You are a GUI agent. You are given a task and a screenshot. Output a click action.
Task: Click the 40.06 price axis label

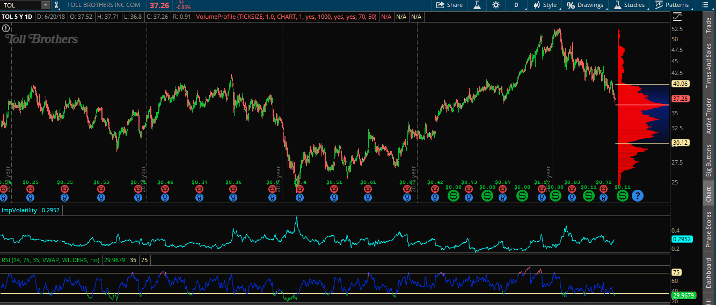coord(680,84)
